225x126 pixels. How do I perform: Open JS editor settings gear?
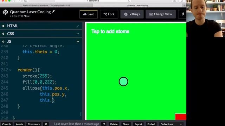(3, 42)
